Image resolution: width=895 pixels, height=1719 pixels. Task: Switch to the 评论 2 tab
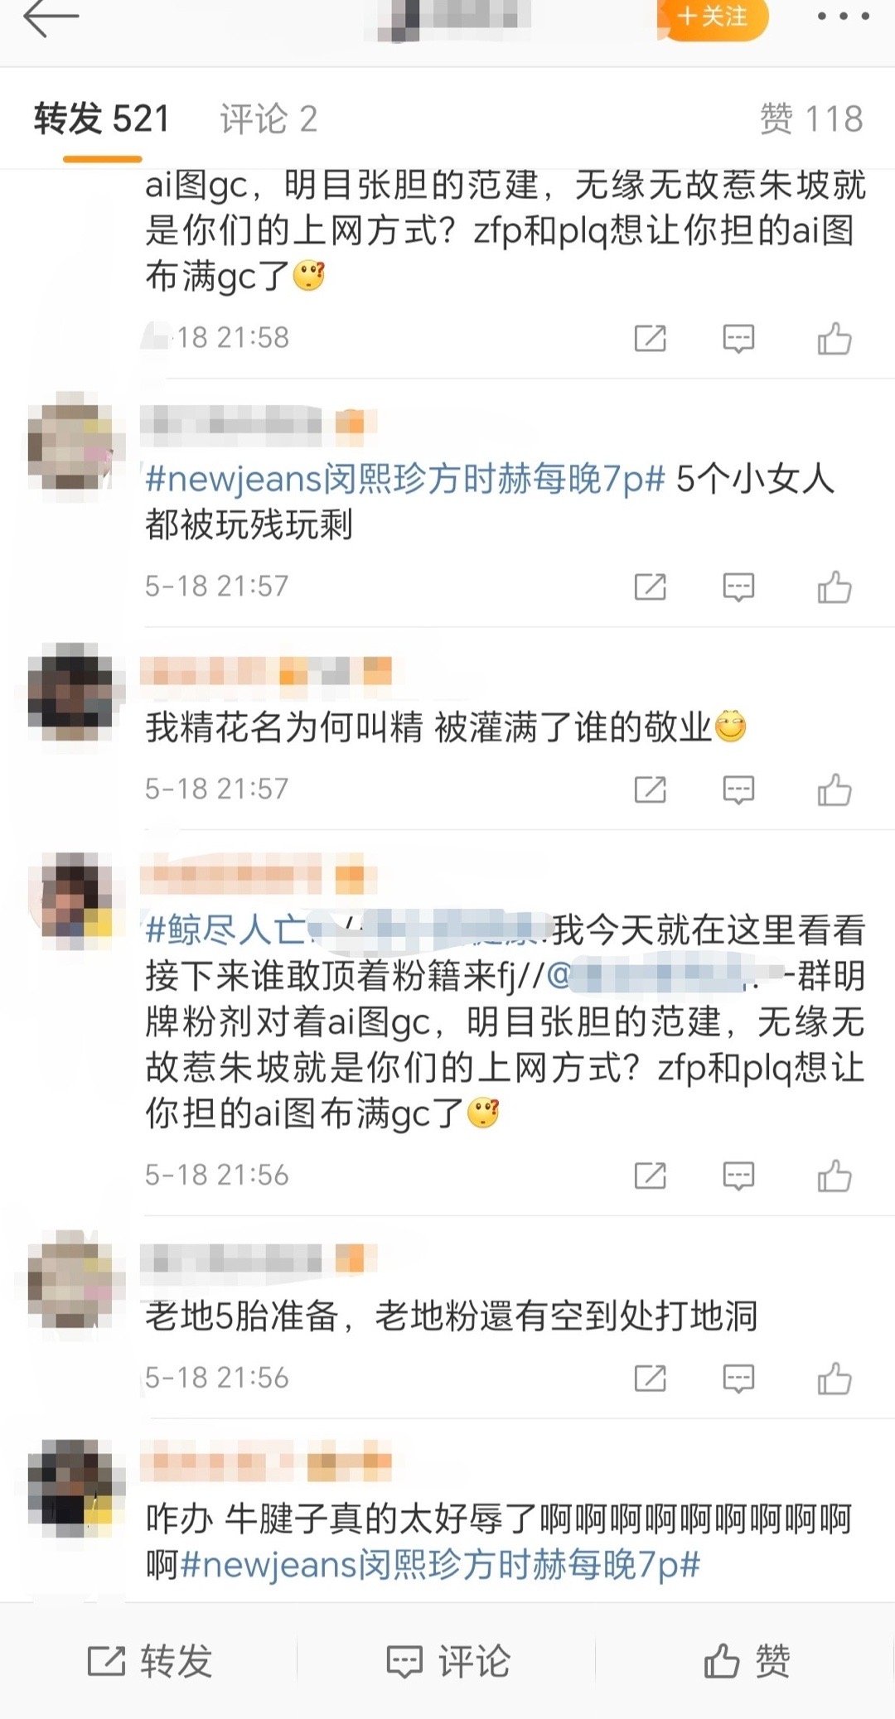click(268, 119)
